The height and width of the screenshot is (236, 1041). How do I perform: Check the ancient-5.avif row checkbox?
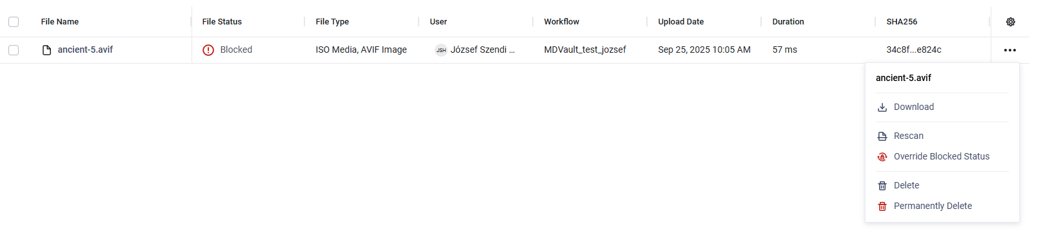(x=14, y=50)
